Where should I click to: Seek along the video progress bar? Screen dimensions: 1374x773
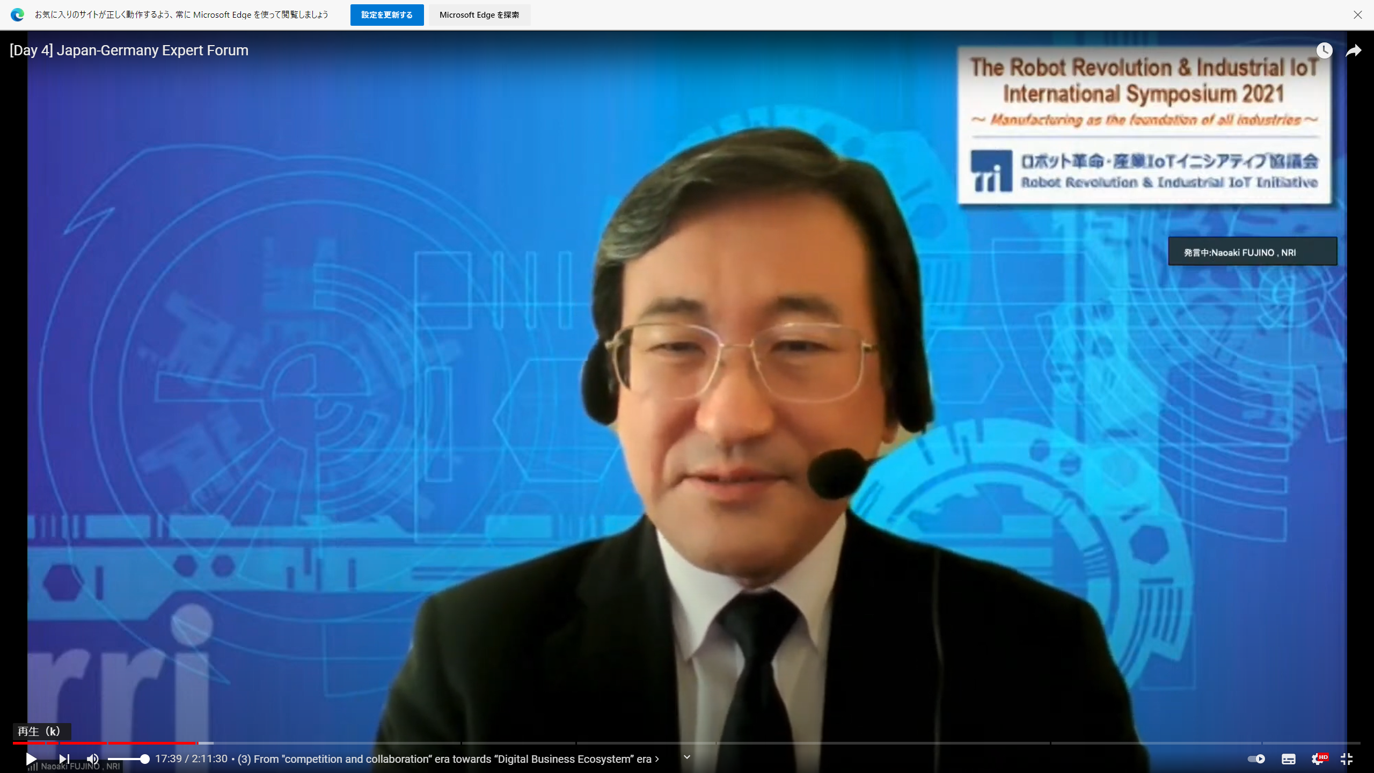click(686, 743)
